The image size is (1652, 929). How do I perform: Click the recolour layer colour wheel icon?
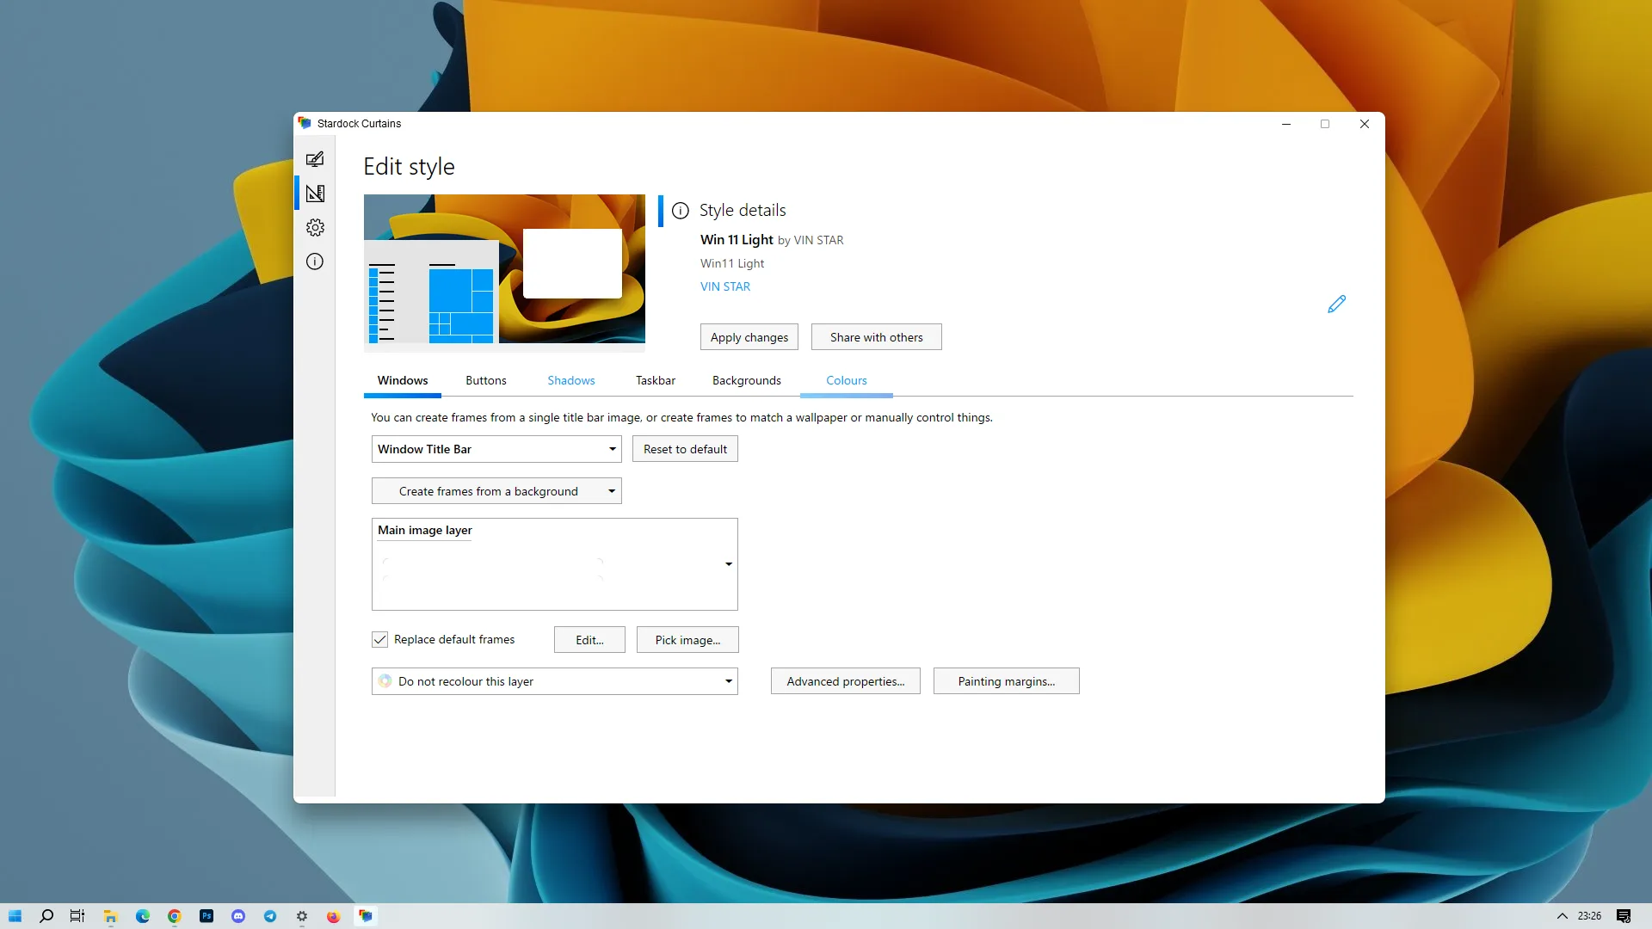pos(385,681)
